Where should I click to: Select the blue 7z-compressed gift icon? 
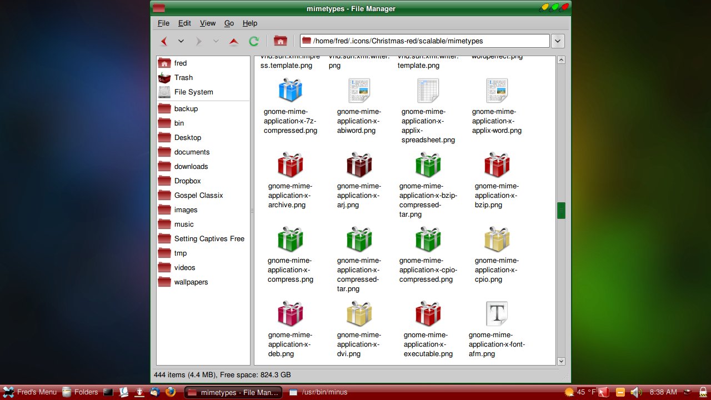tap(290, 90)
